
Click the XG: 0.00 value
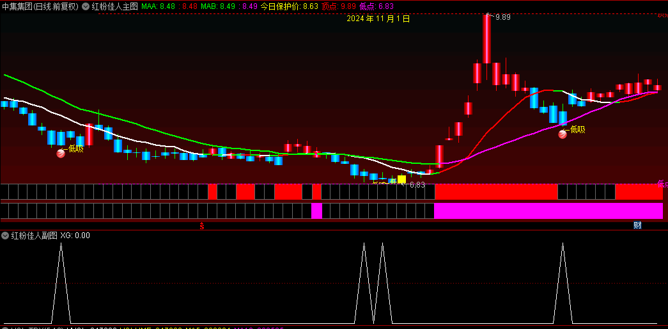point(75,236)
